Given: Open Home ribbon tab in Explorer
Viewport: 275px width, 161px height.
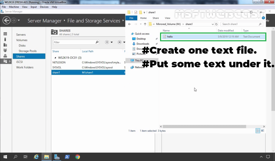Looking at the screenshot, I should [x=143, y=18].
